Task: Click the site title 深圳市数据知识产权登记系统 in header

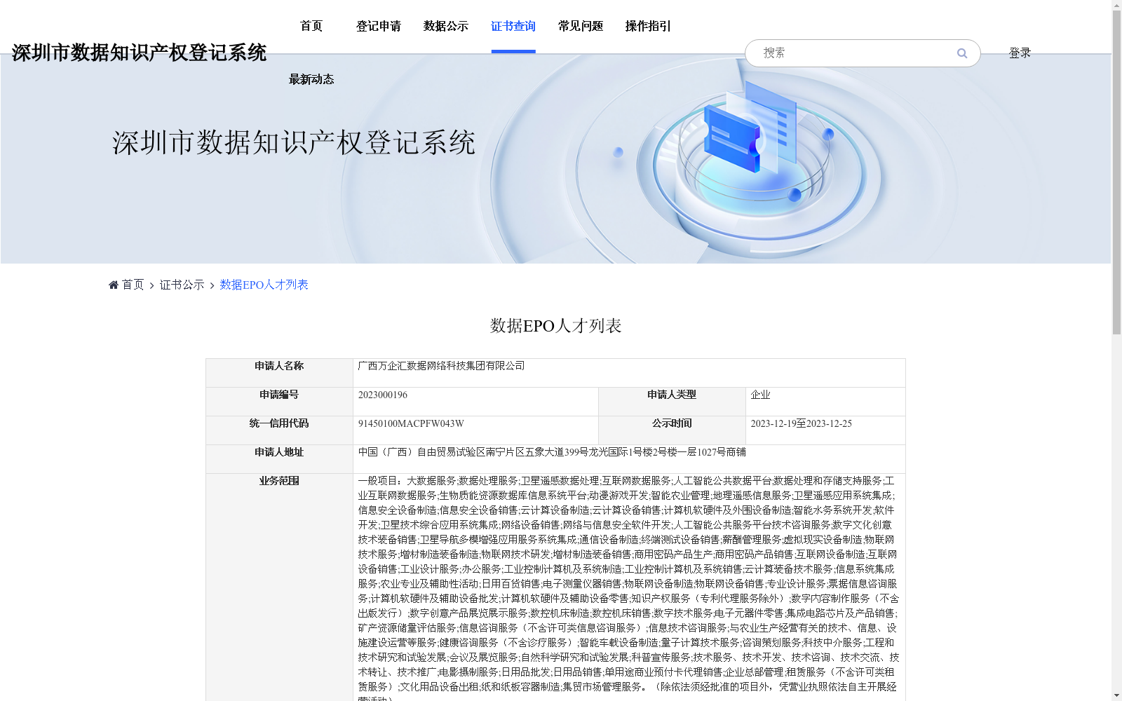Action: click(x=139, y=53)
